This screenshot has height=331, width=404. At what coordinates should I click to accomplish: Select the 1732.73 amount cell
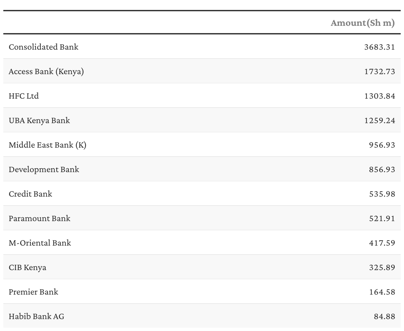coord(379,71)
